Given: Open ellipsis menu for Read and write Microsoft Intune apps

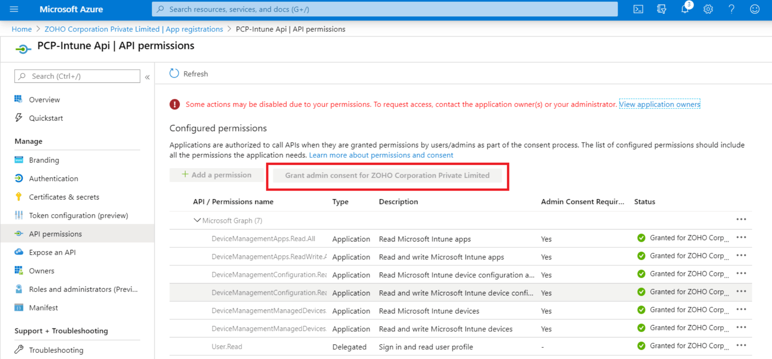Looking at the screenshot, I should tap(741, 255).
